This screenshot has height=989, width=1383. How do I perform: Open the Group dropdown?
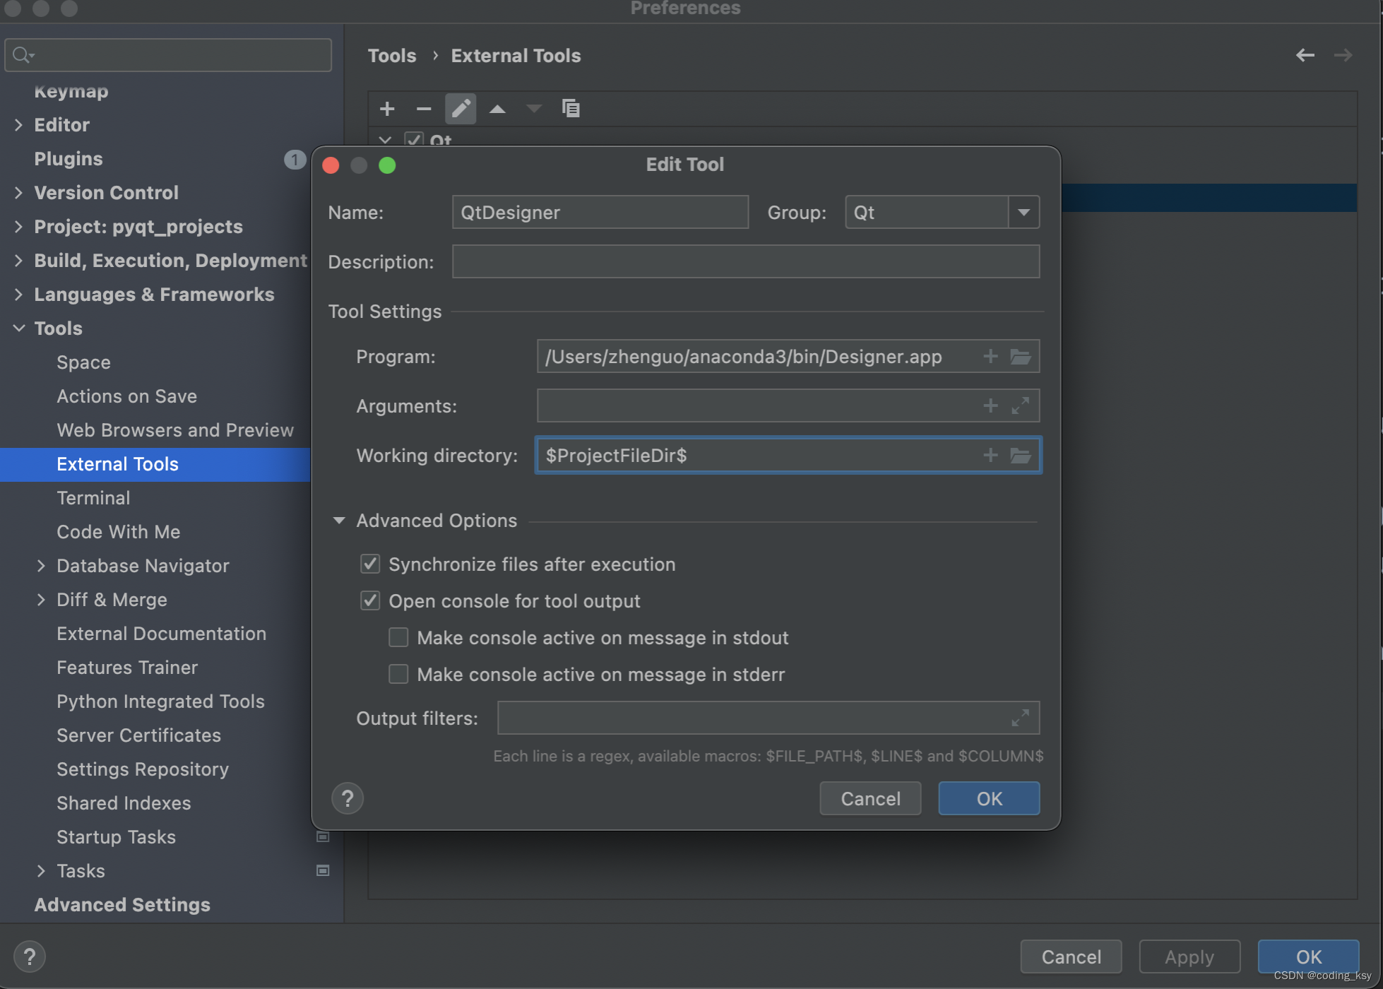pos(1023,213)
